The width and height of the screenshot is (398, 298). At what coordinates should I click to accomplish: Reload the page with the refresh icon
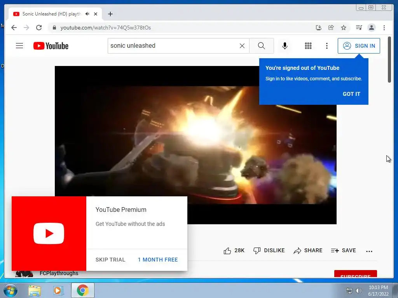(39, 28)
